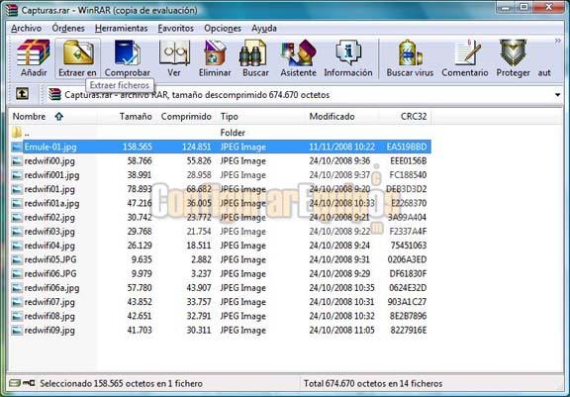Click the redwifi05.JPG file icon
This screenshot has height=397, width=570.
coord(17,259)
